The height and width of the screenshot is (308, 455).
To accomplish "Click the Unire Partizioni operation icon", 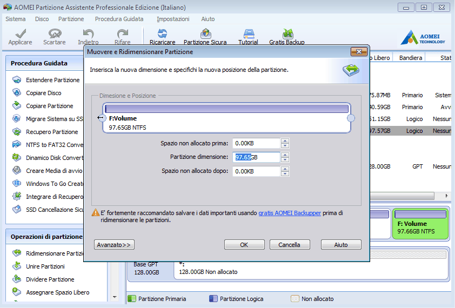I will coord(17,266).
